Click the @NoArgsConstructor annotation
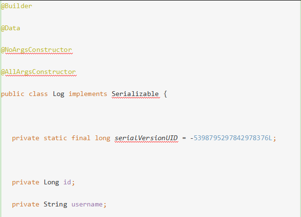The image size is (301, 217). point(36,50)
